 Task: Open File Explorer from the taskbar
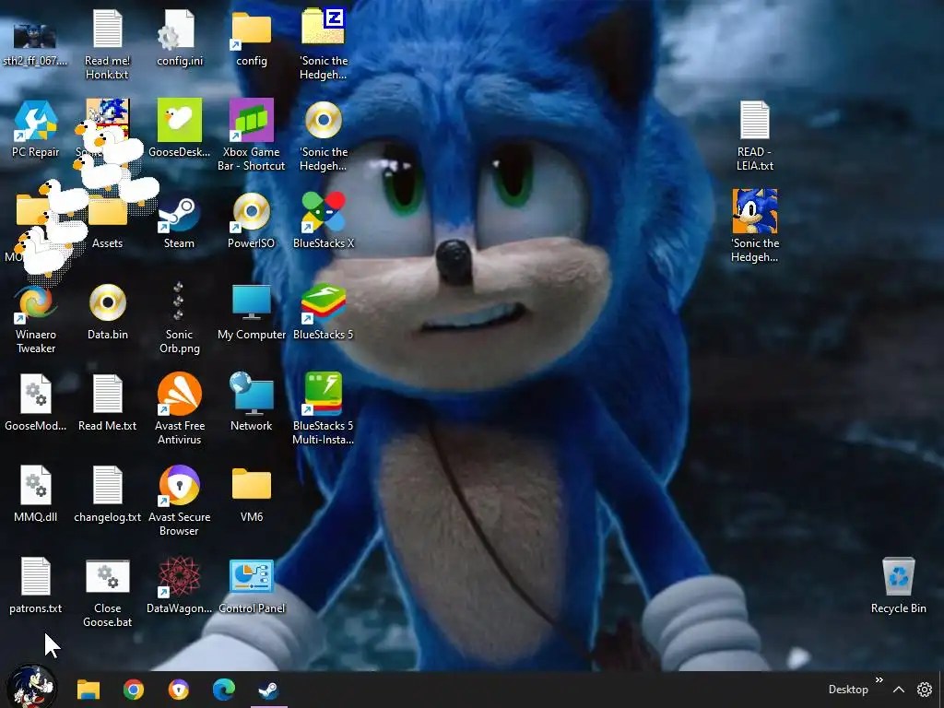point(88,690)
